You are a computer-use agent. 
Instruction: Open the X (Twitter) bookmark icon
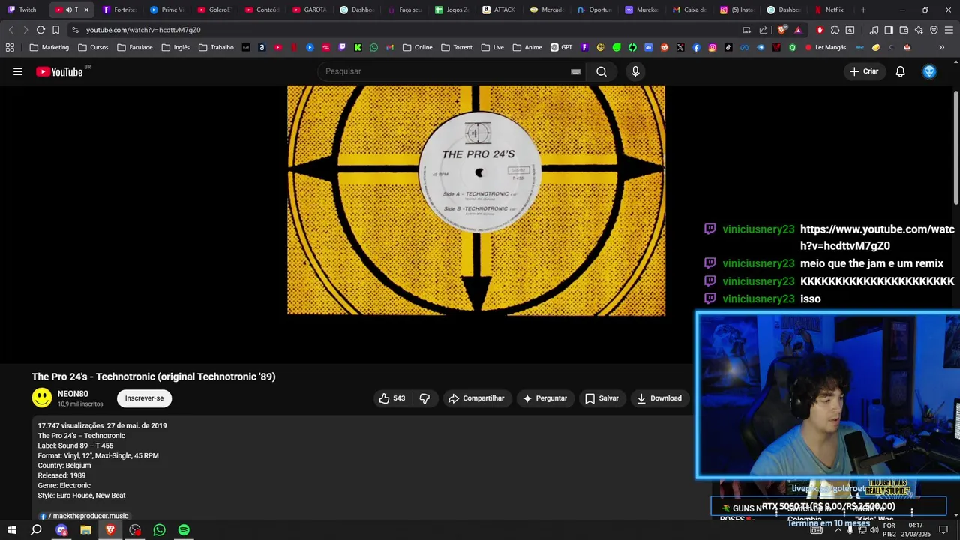pos(680,47)
